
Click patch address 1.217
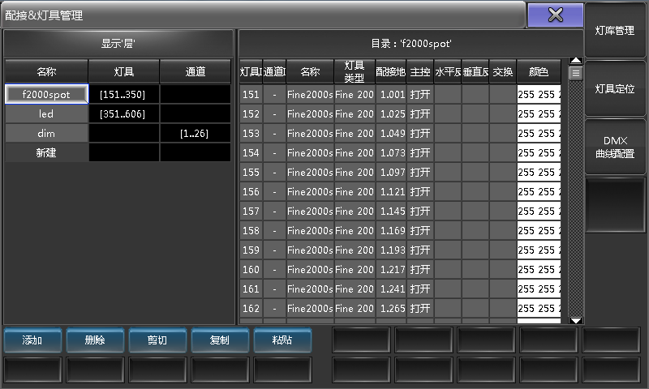(392, 269)
